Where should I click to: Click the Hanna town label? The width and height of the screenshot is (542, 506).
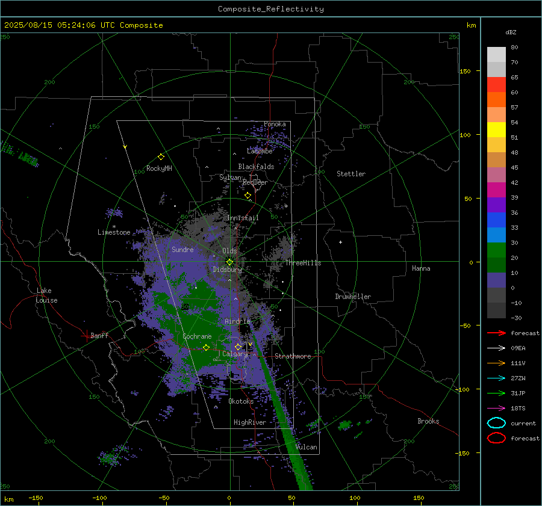(421, 268)
